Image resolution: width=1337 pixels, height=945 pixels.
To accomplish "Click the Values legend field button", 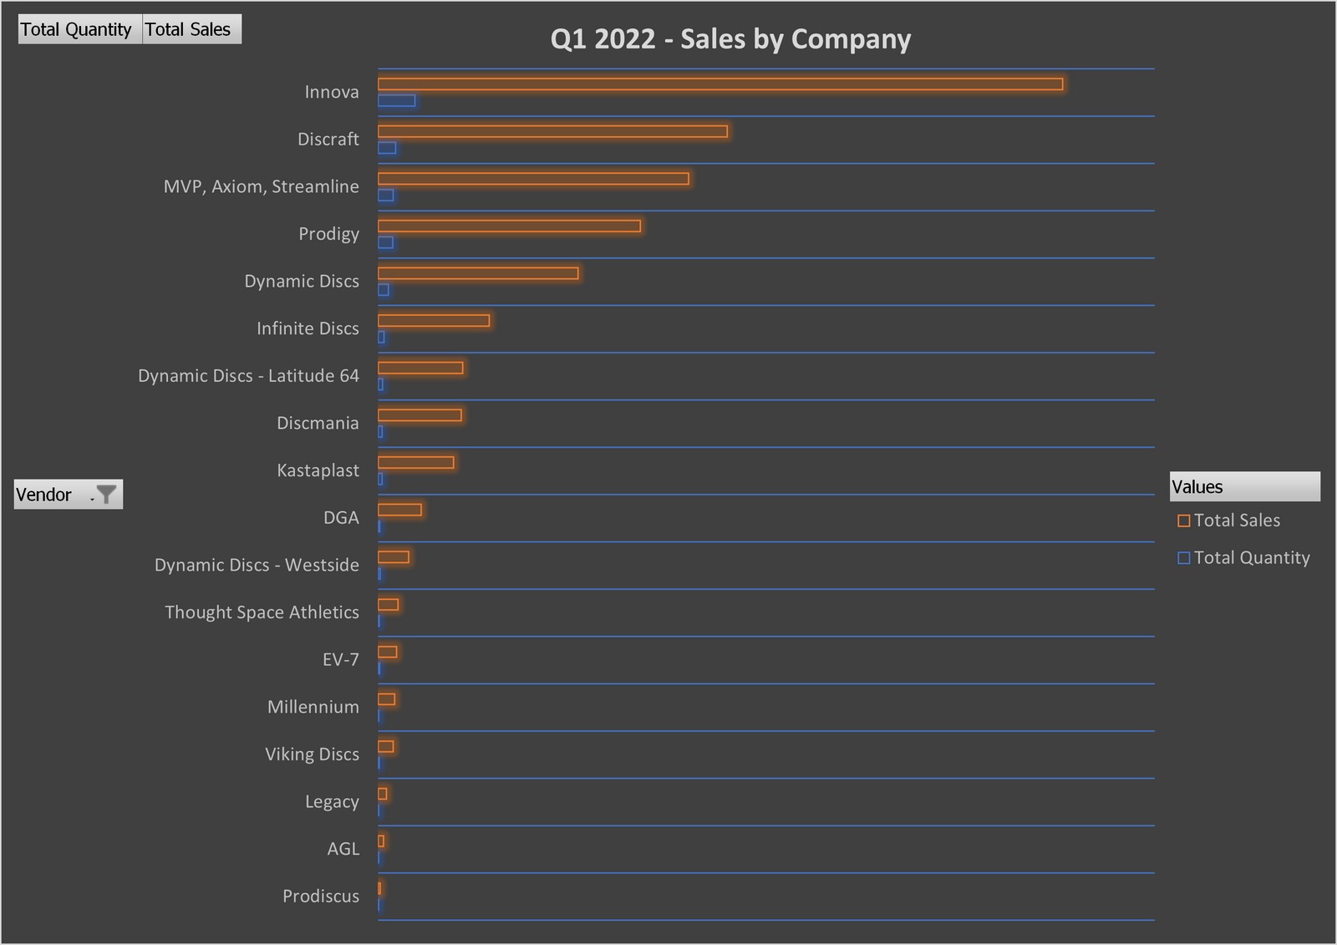I will point(1243,486).
